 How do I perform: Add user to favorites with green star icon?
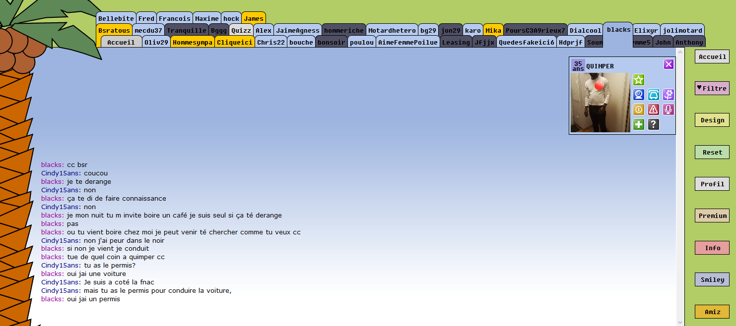(x=639, y=80)
